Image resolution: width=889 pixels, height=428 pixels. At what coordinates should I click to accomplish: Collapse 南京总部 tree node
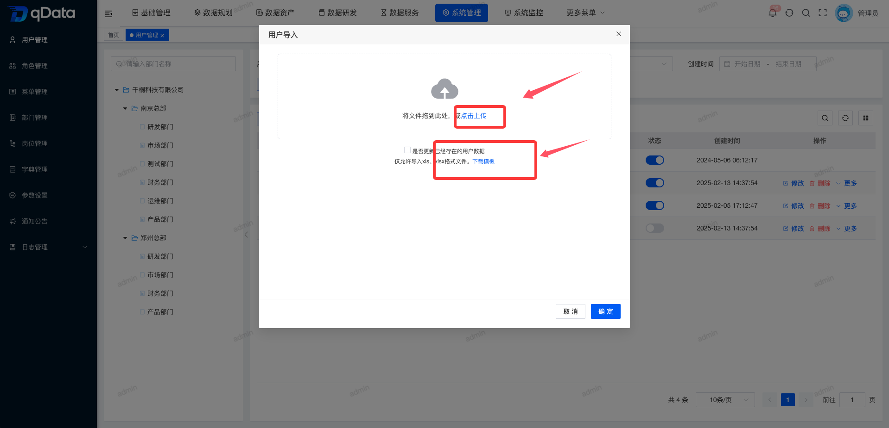point(125,108)
